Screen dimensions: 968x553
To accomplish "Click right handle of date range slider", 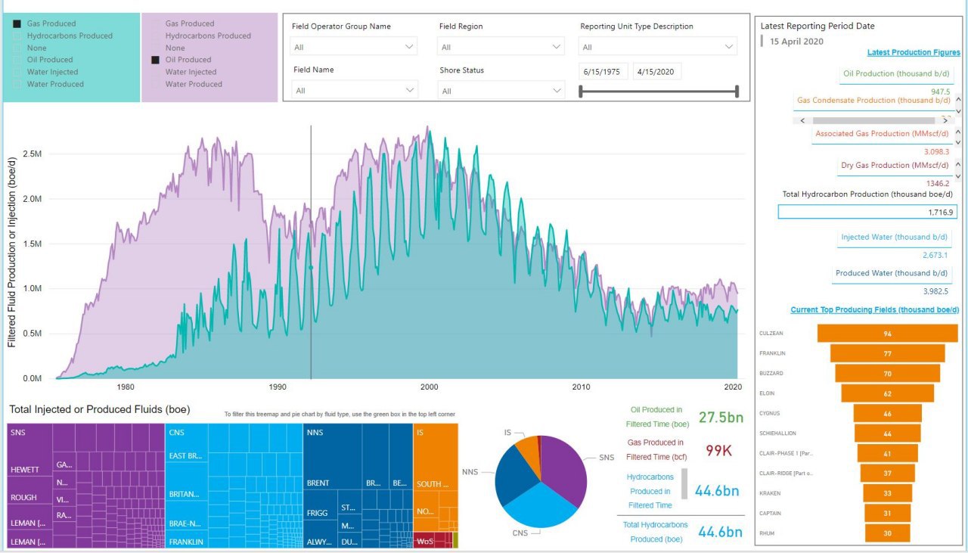I will tap(736, 92).
